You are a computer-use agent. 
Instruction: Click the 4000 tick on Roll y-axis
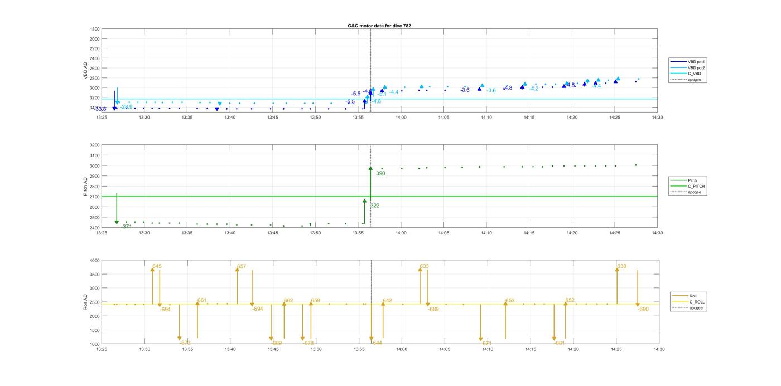(x=94, y=261)
